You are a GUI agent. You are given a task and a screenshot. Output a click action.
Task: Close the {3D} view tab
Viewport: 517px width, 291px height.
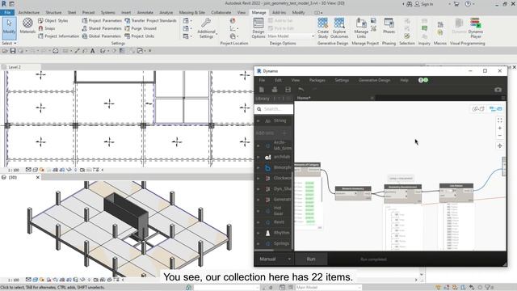[38, 178]
